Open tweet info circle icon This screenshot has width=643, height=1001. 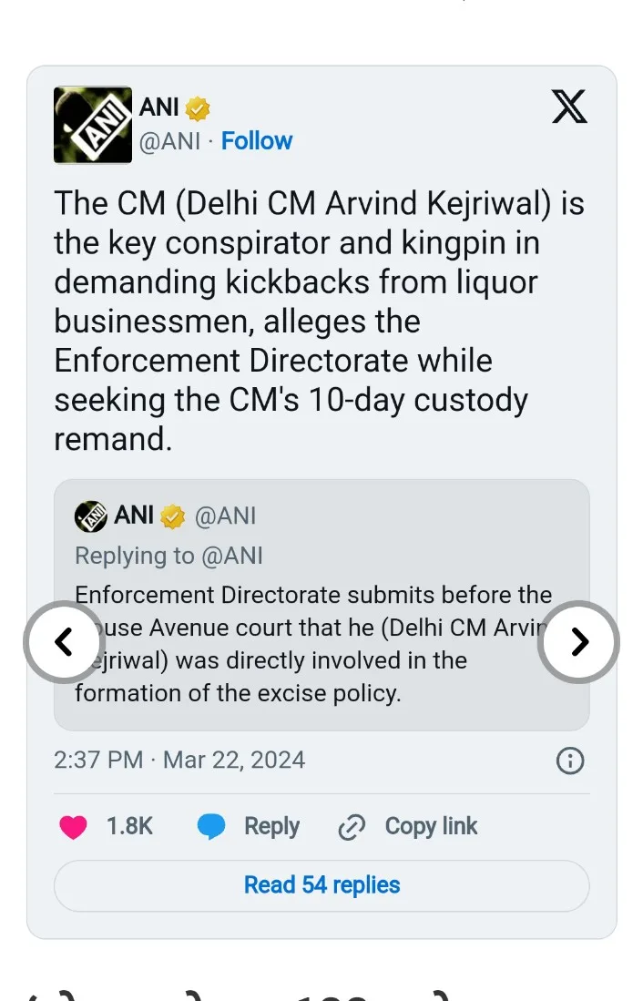569,761
